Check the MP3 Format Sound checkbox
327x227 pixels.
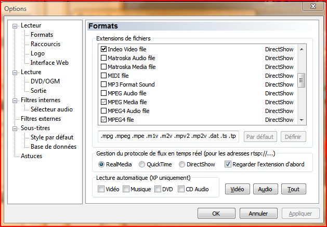[103, 84]
